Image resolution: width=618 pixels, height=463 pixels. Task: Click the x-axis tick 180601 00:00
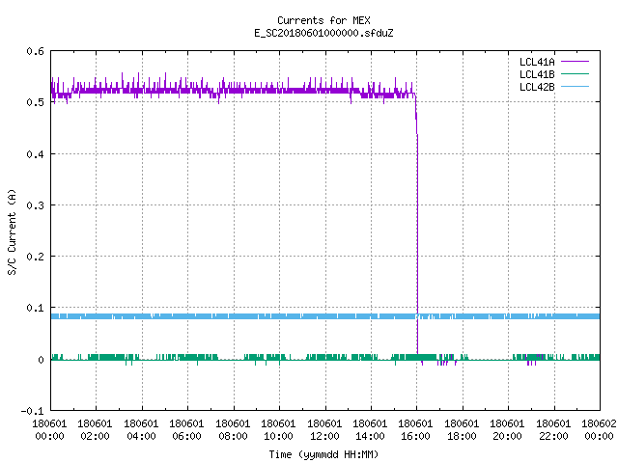49,430
